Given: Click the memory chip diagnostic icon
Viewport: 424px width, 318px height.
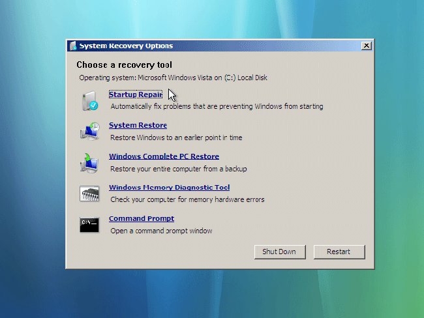Looking at the screenshot, I should (x=89, y=194).
